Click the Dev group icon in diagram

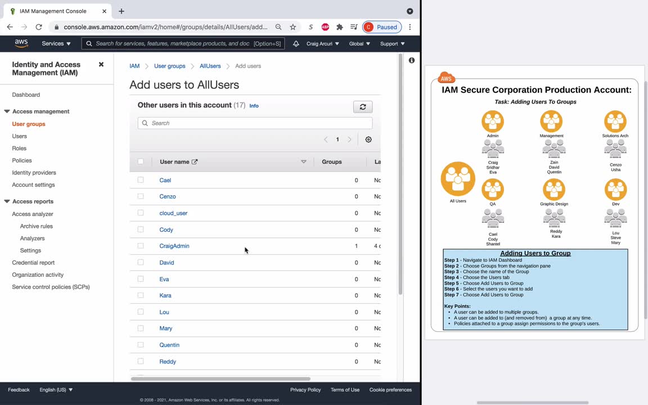(x=616, y=190)
